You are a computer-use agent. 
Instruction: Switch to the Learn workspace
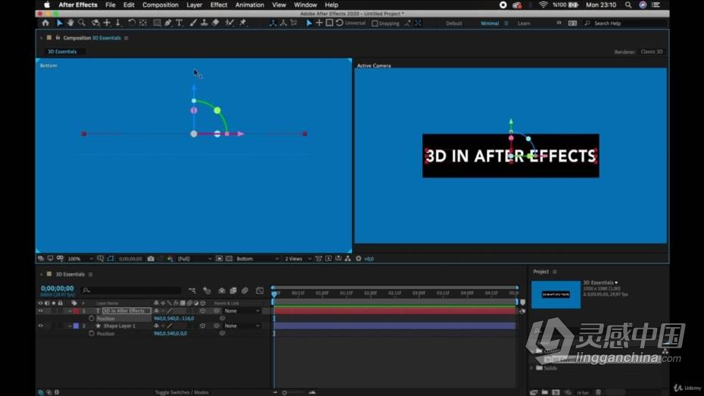[524, 23]
